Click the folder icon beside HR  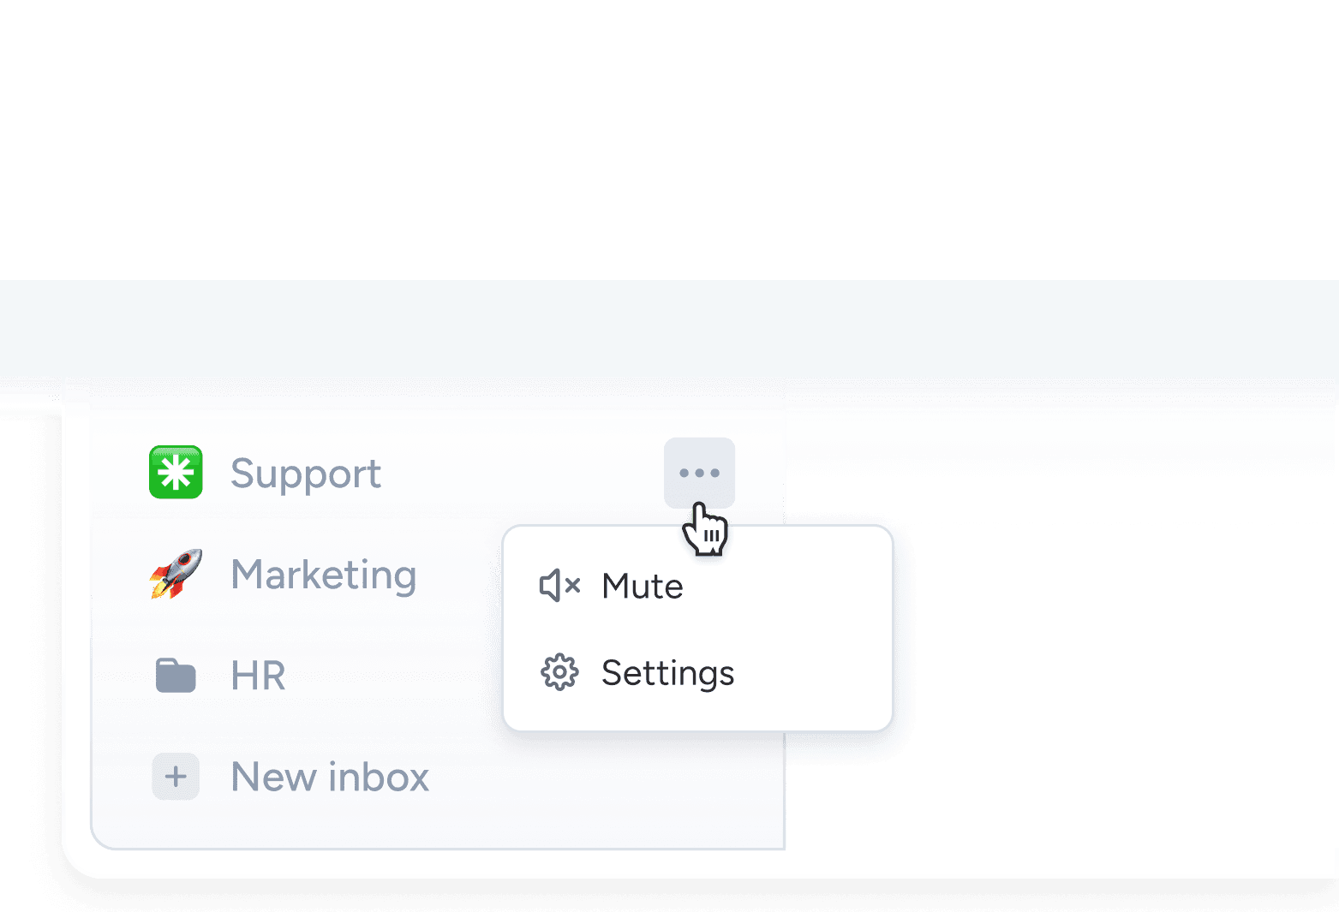pyautogui.click(x=176, y=676)
